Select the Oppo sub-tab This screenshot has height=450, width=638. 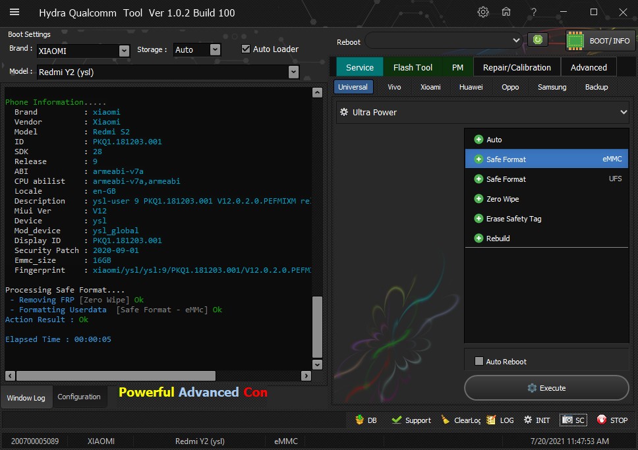(510, 87)
